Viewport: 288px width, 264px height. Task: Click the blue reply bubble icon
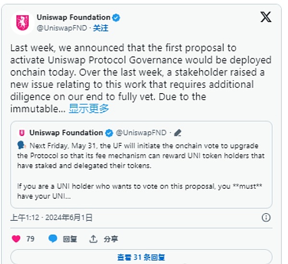[x=53, y=239]
